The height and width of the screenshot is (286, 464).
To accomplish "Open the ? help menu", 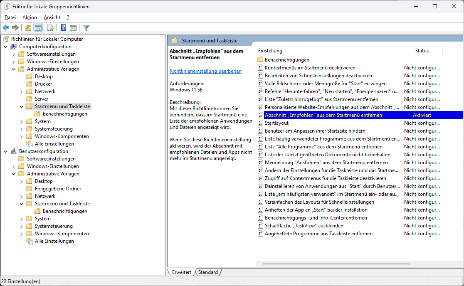I will [68, 17].
